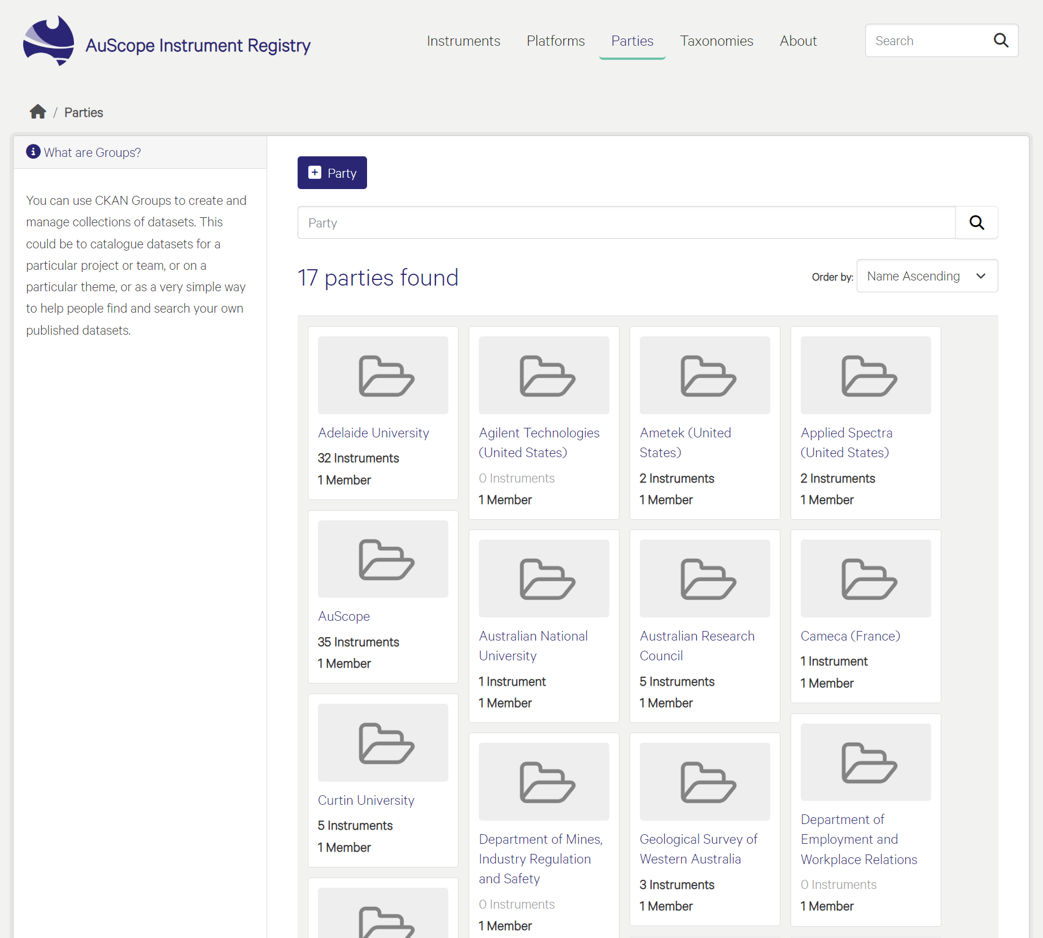Click the add Party button
The height and width of the screenshot is (938, 1043).
pyautogui.click(x=332, y=173)
